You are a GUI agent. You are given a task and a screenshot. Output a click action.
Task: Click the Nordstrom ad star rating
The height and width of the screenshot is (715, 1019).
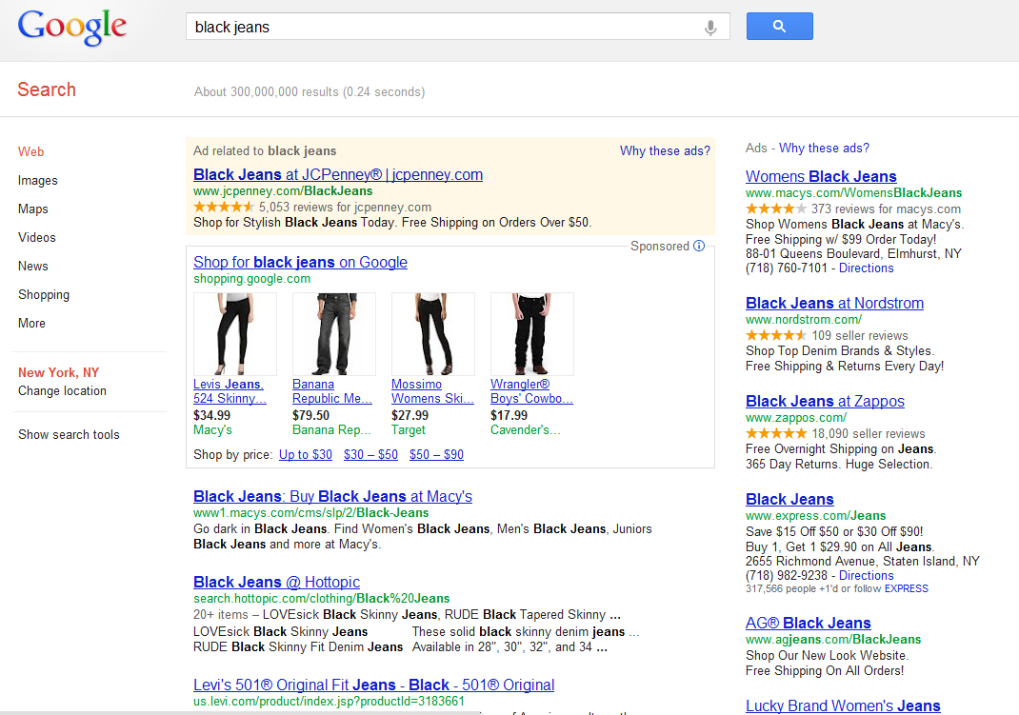(x=776, y=335)
